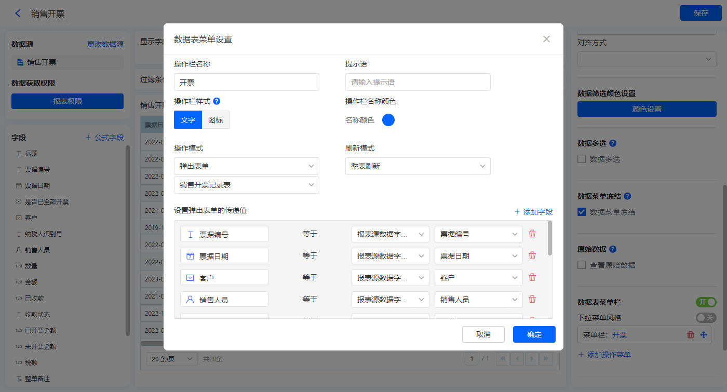Uncheck the 数据菜单冻结 checkbox
The image size is (727, 392).
582,212
